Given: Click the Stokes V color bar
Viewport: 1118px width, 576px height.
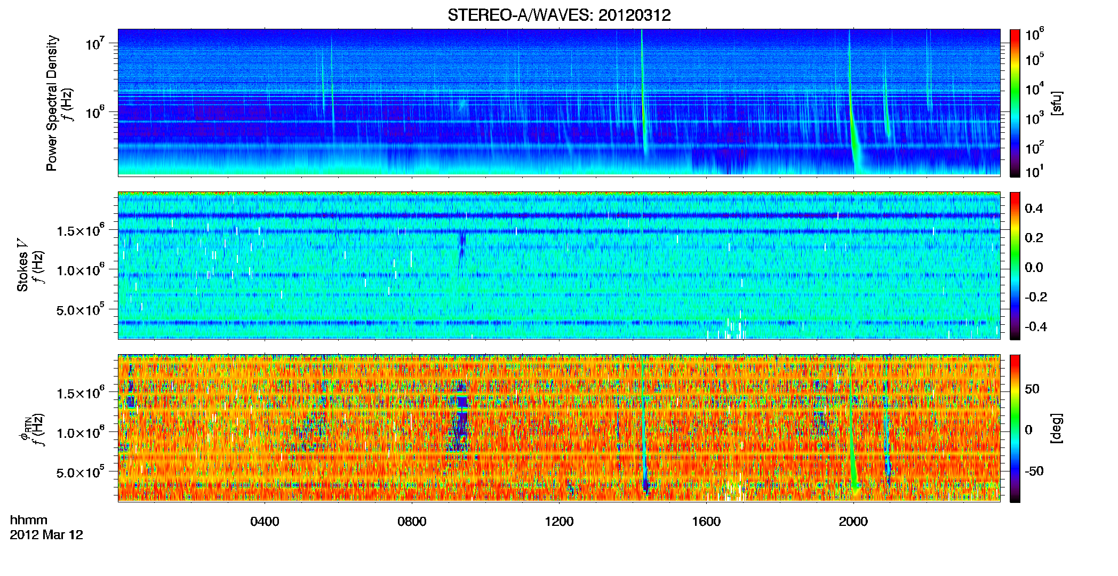Looking at the screenshot, I should pyautogui.click(x=1015, y=266).
